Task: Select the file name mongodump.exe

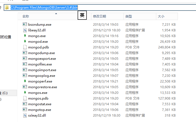Action: click(42, 53)
